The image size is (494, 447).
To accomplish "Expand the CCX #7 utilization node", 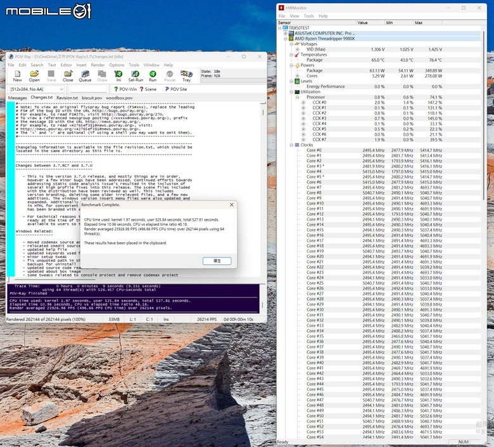I will (x=303, y=139).
